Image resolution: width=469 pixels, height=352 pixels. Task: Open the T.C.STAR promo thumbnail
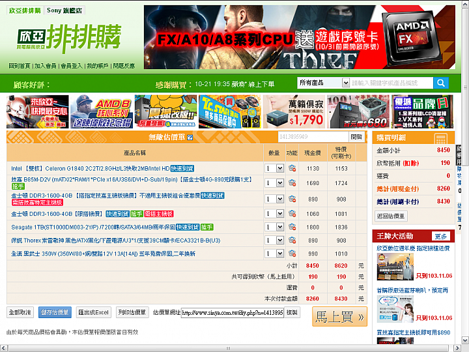coord(230,111)
